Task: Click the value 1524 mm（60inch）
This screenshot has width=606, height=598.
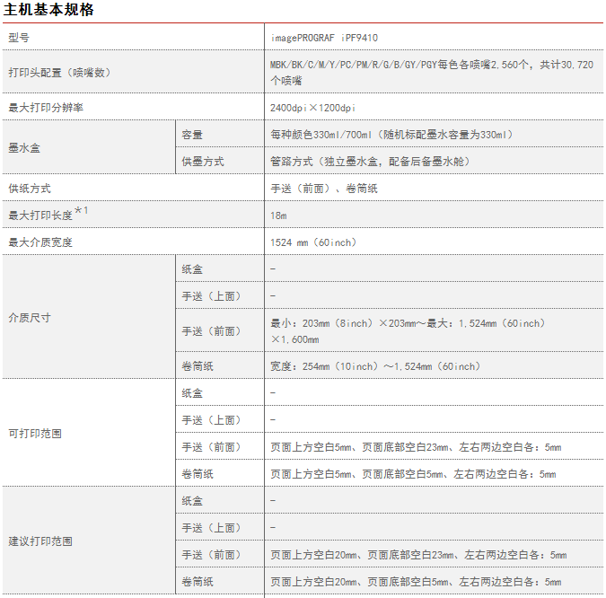Action: point(313,242)
